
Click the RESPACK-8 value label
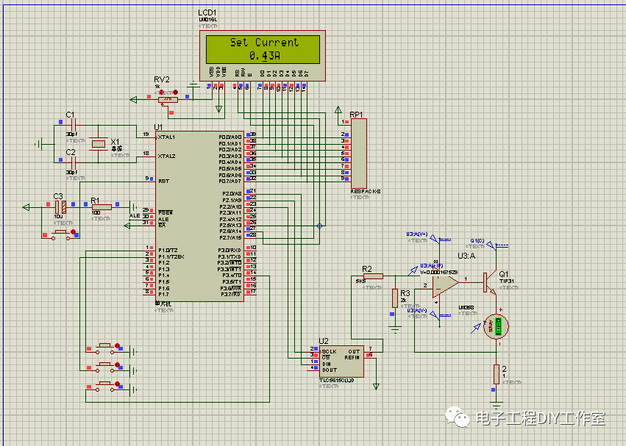coord(366,192)
